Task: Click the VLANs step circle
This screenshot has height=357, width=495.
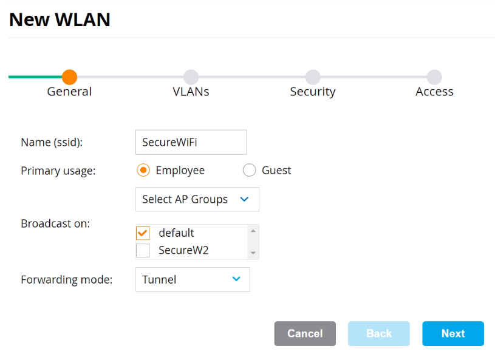Action: [x=191, y=77]
